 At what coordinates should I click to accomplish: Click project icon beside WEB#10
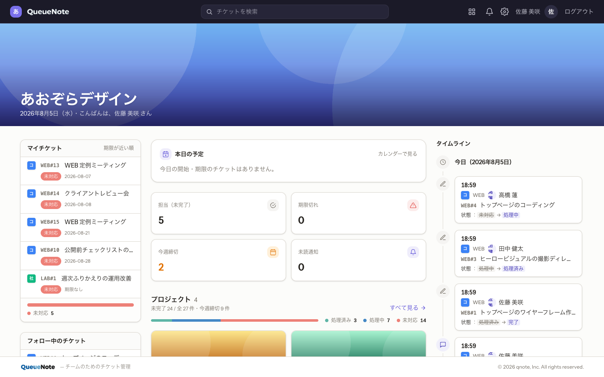pyautogui.click(x=31, y=250)
